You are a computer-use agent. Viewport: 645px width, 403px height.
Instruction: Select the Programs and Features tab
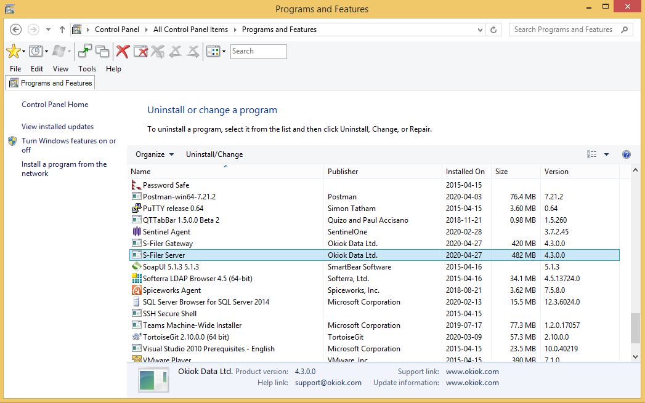(51, 83)
